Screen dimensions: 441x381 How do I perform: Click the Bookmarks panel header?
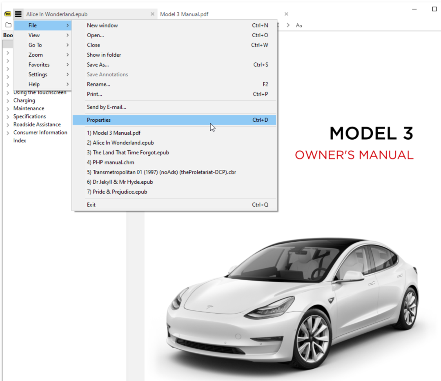(8, 35)
